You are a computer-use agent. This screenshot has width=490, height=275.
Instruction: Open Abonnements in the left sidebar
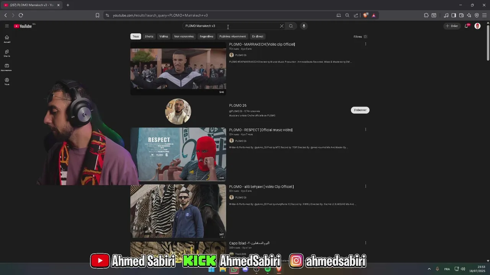[7, 67]
